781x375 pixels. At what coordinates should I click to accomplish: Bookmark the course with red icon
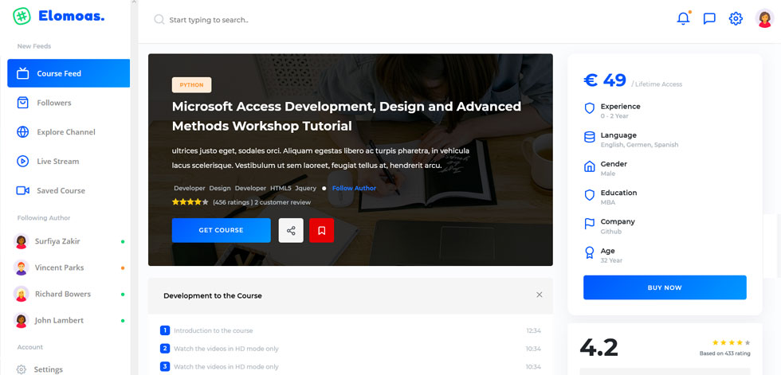pyautogui.click(x=322, y=230)
